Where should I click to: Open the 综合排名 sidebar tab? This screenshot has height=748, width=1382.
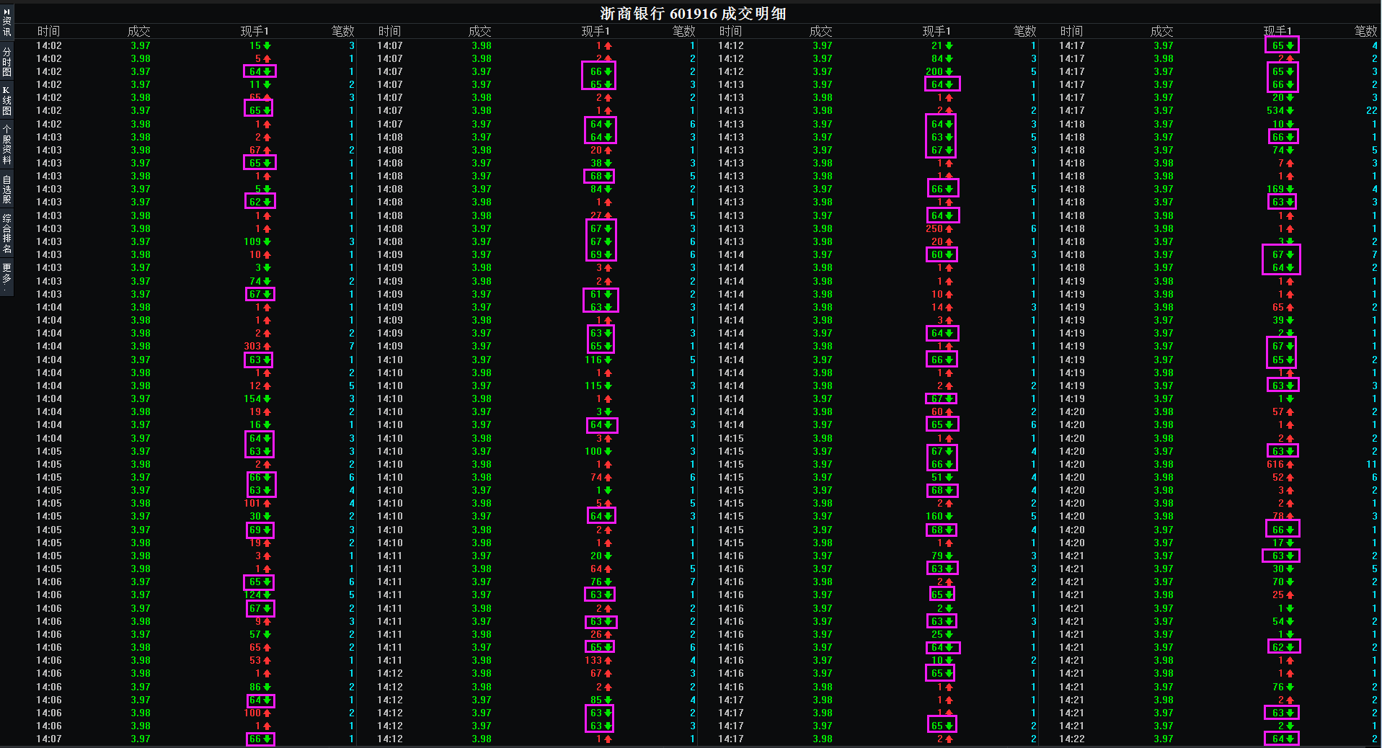6,233
